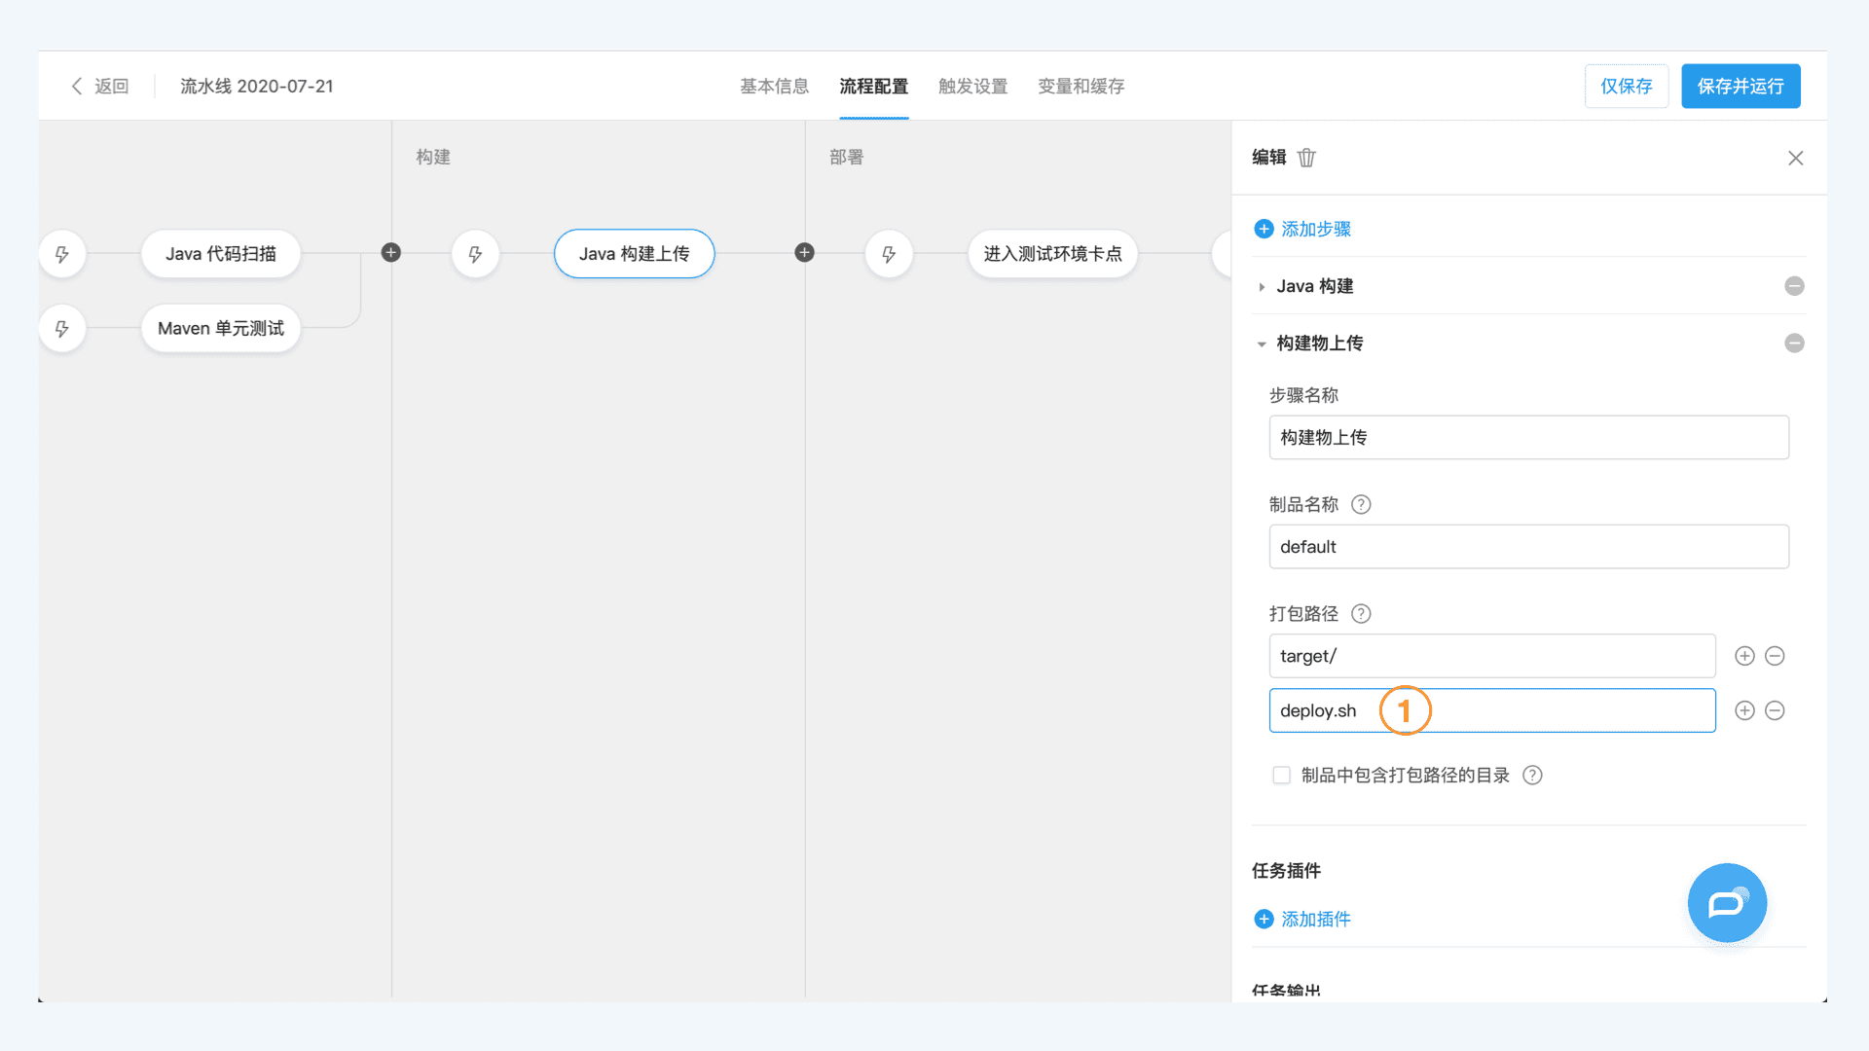This screenshot has height=1051, width=1869.
Task: Switch to 基本信息 tab
Action: click(x=774, y=86)
